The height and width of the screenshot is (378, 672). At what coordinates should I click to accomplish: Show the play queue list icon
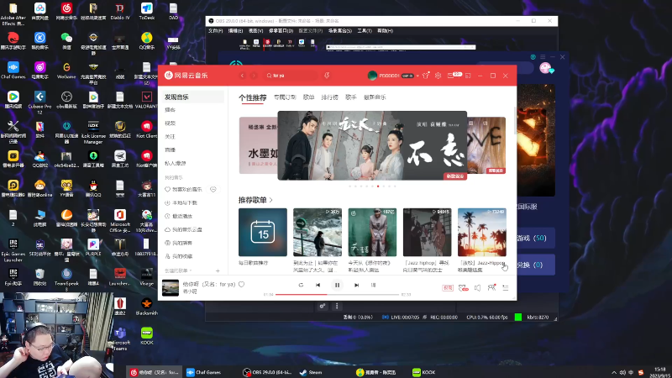click(x=506, y=288)
